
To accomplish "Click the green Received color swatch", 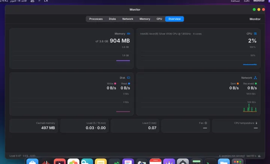I will [256, 83].
